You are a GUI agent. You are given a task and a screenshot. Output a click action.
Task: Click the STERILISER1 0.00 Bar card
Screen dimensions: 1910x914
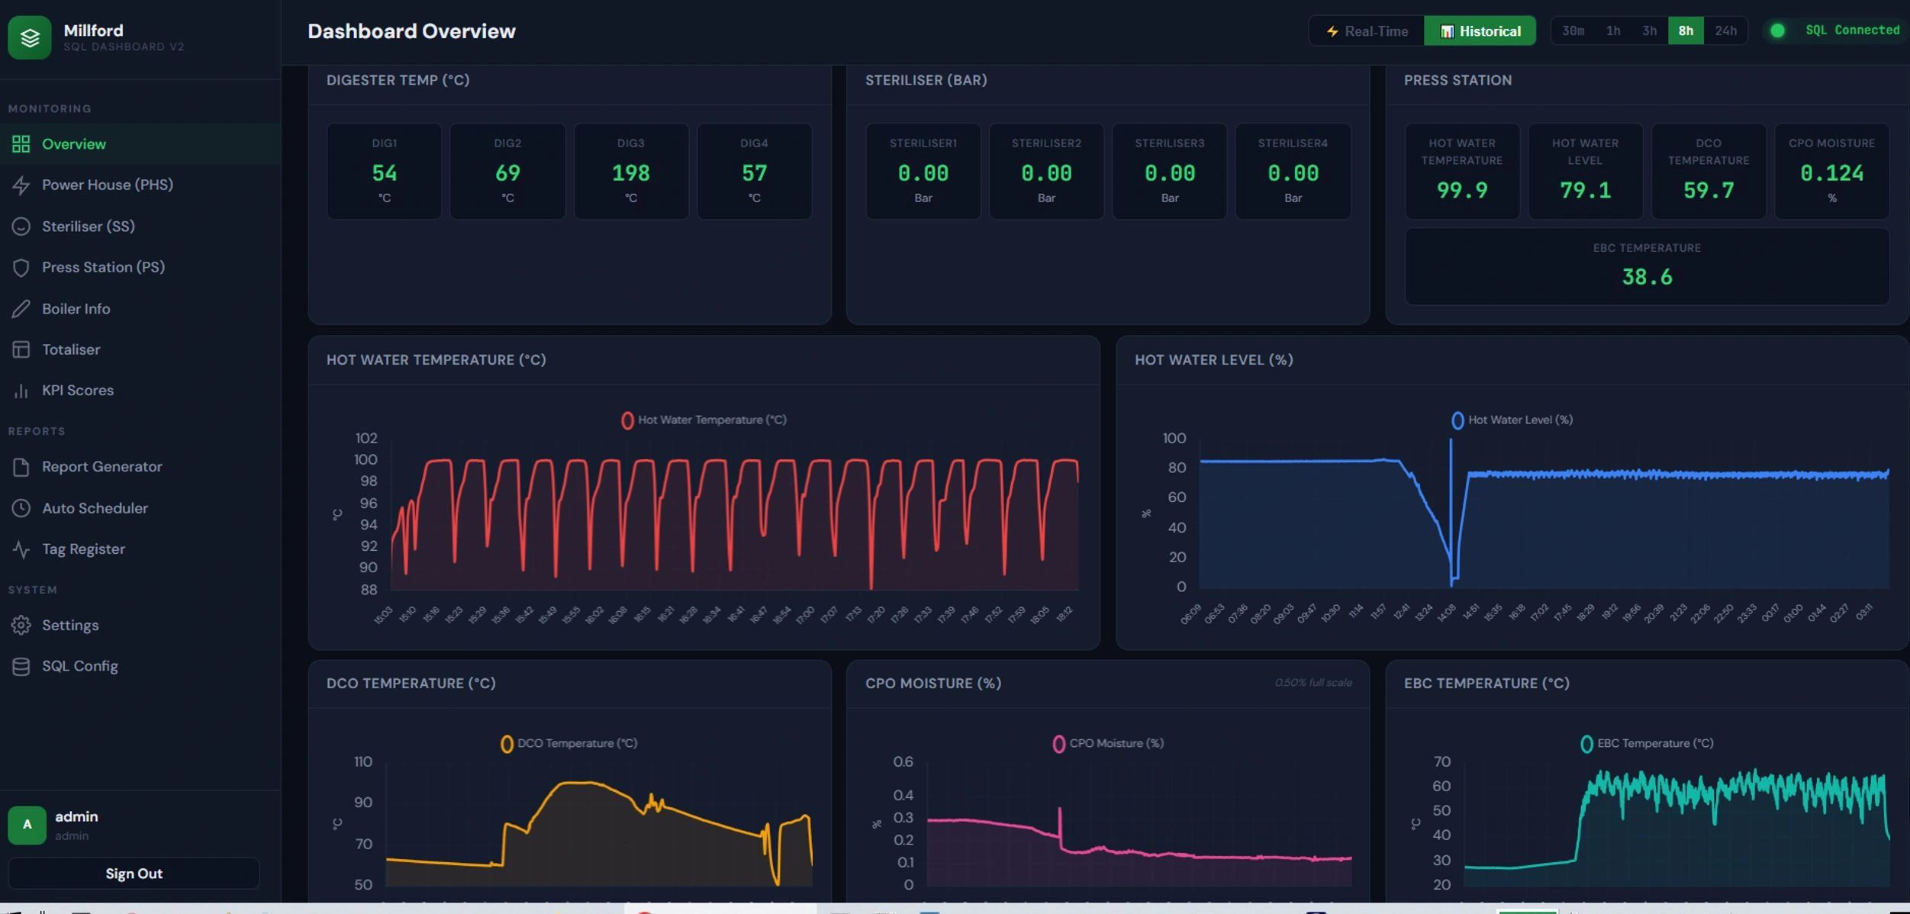point(923,172)
